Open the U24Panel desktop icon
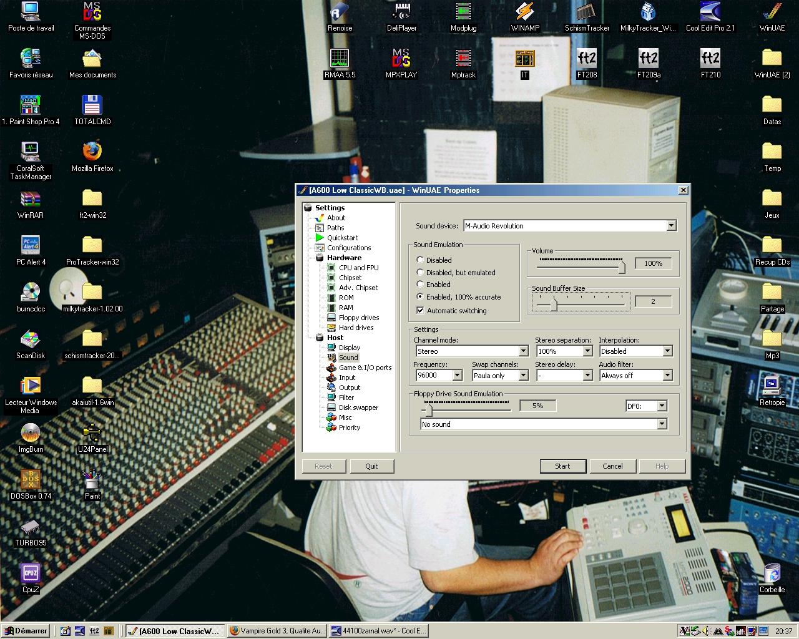The image size is (799, 639). coord(92,437)
